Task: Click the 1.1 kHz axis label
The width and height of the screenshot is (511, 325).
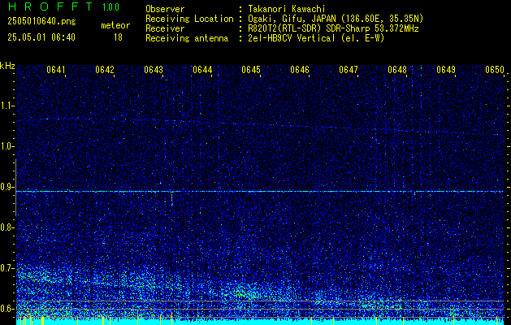Action: point(6,106)
